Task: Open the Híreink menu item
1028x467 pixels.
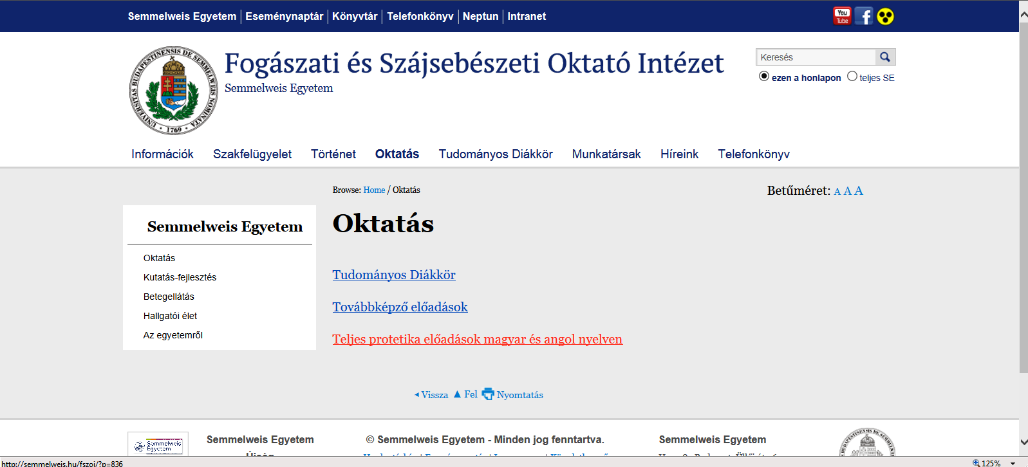Action: [x=679, y=154]
